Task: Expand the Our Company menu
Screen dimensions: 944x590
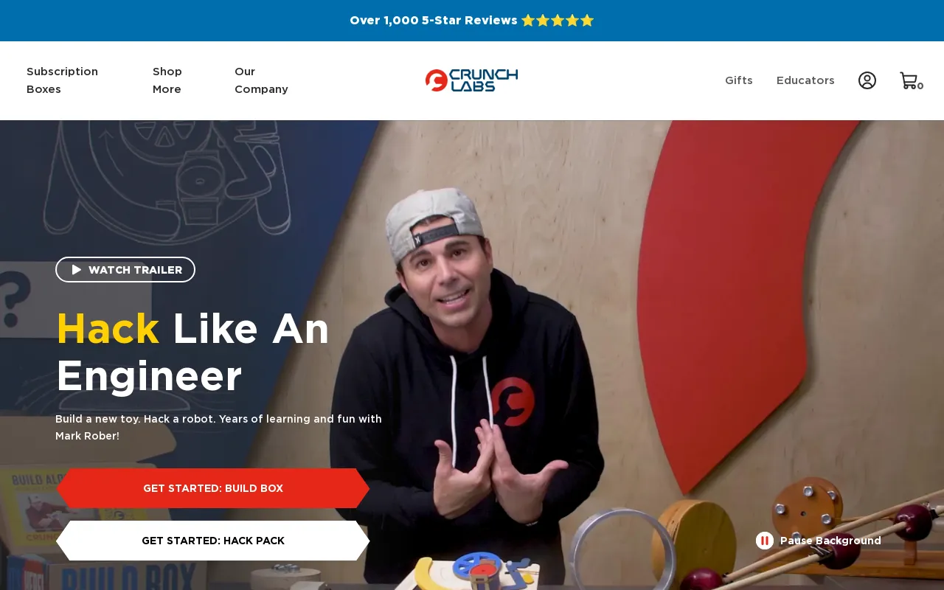Action: [261, 80]
